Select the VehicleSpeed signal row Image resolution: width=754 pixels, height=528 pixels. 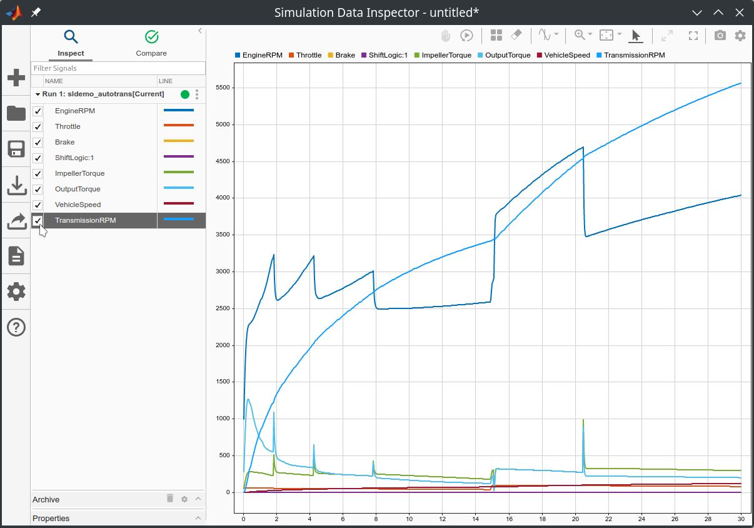coord(118,205)
